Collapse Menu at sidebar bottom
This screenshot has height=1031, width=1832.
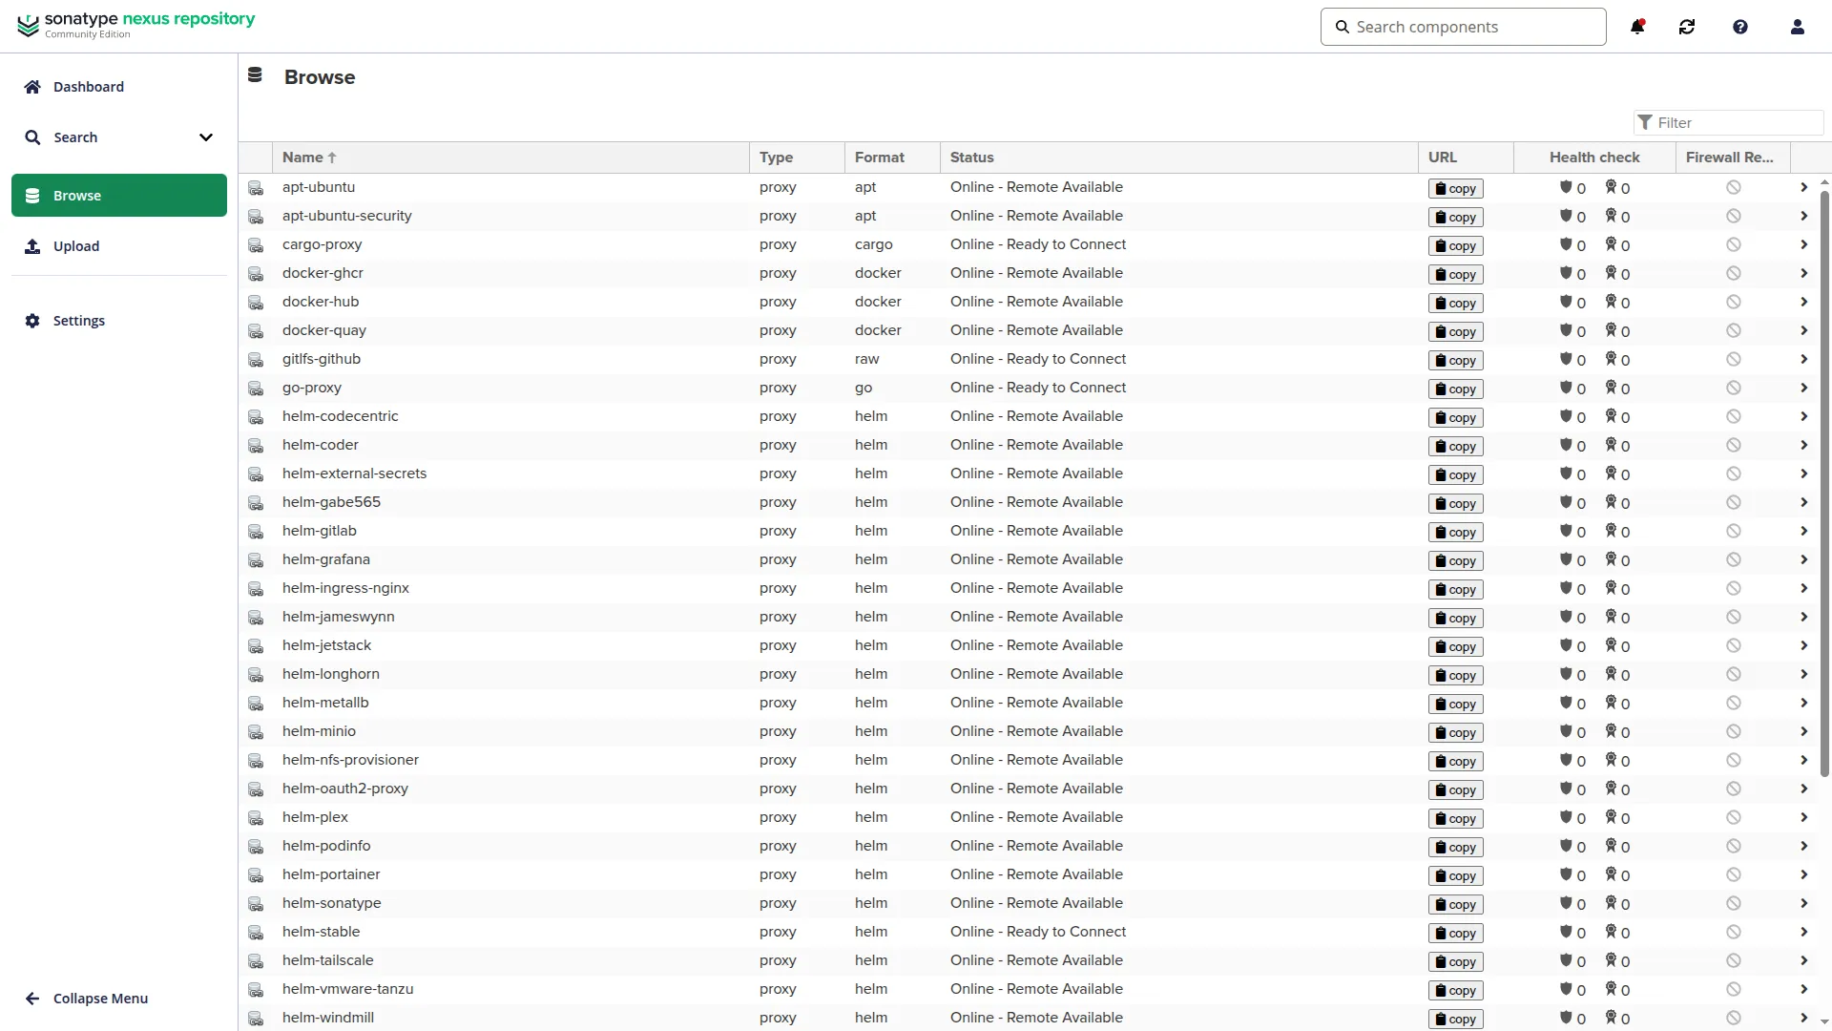(118, 999)
